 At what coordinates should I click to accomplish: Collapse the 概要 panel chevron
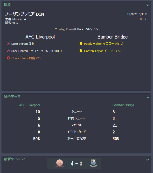148,5
